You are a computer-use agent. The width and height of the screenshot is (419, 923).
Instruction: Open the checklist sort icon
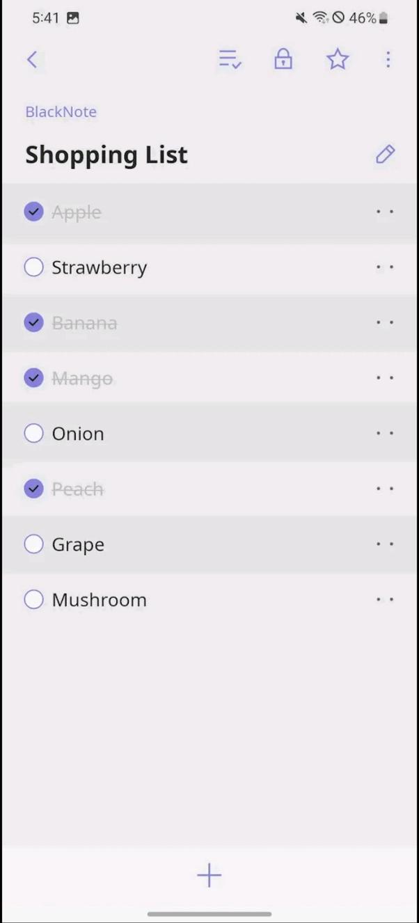pyautogui.click(x=230, y=59)
